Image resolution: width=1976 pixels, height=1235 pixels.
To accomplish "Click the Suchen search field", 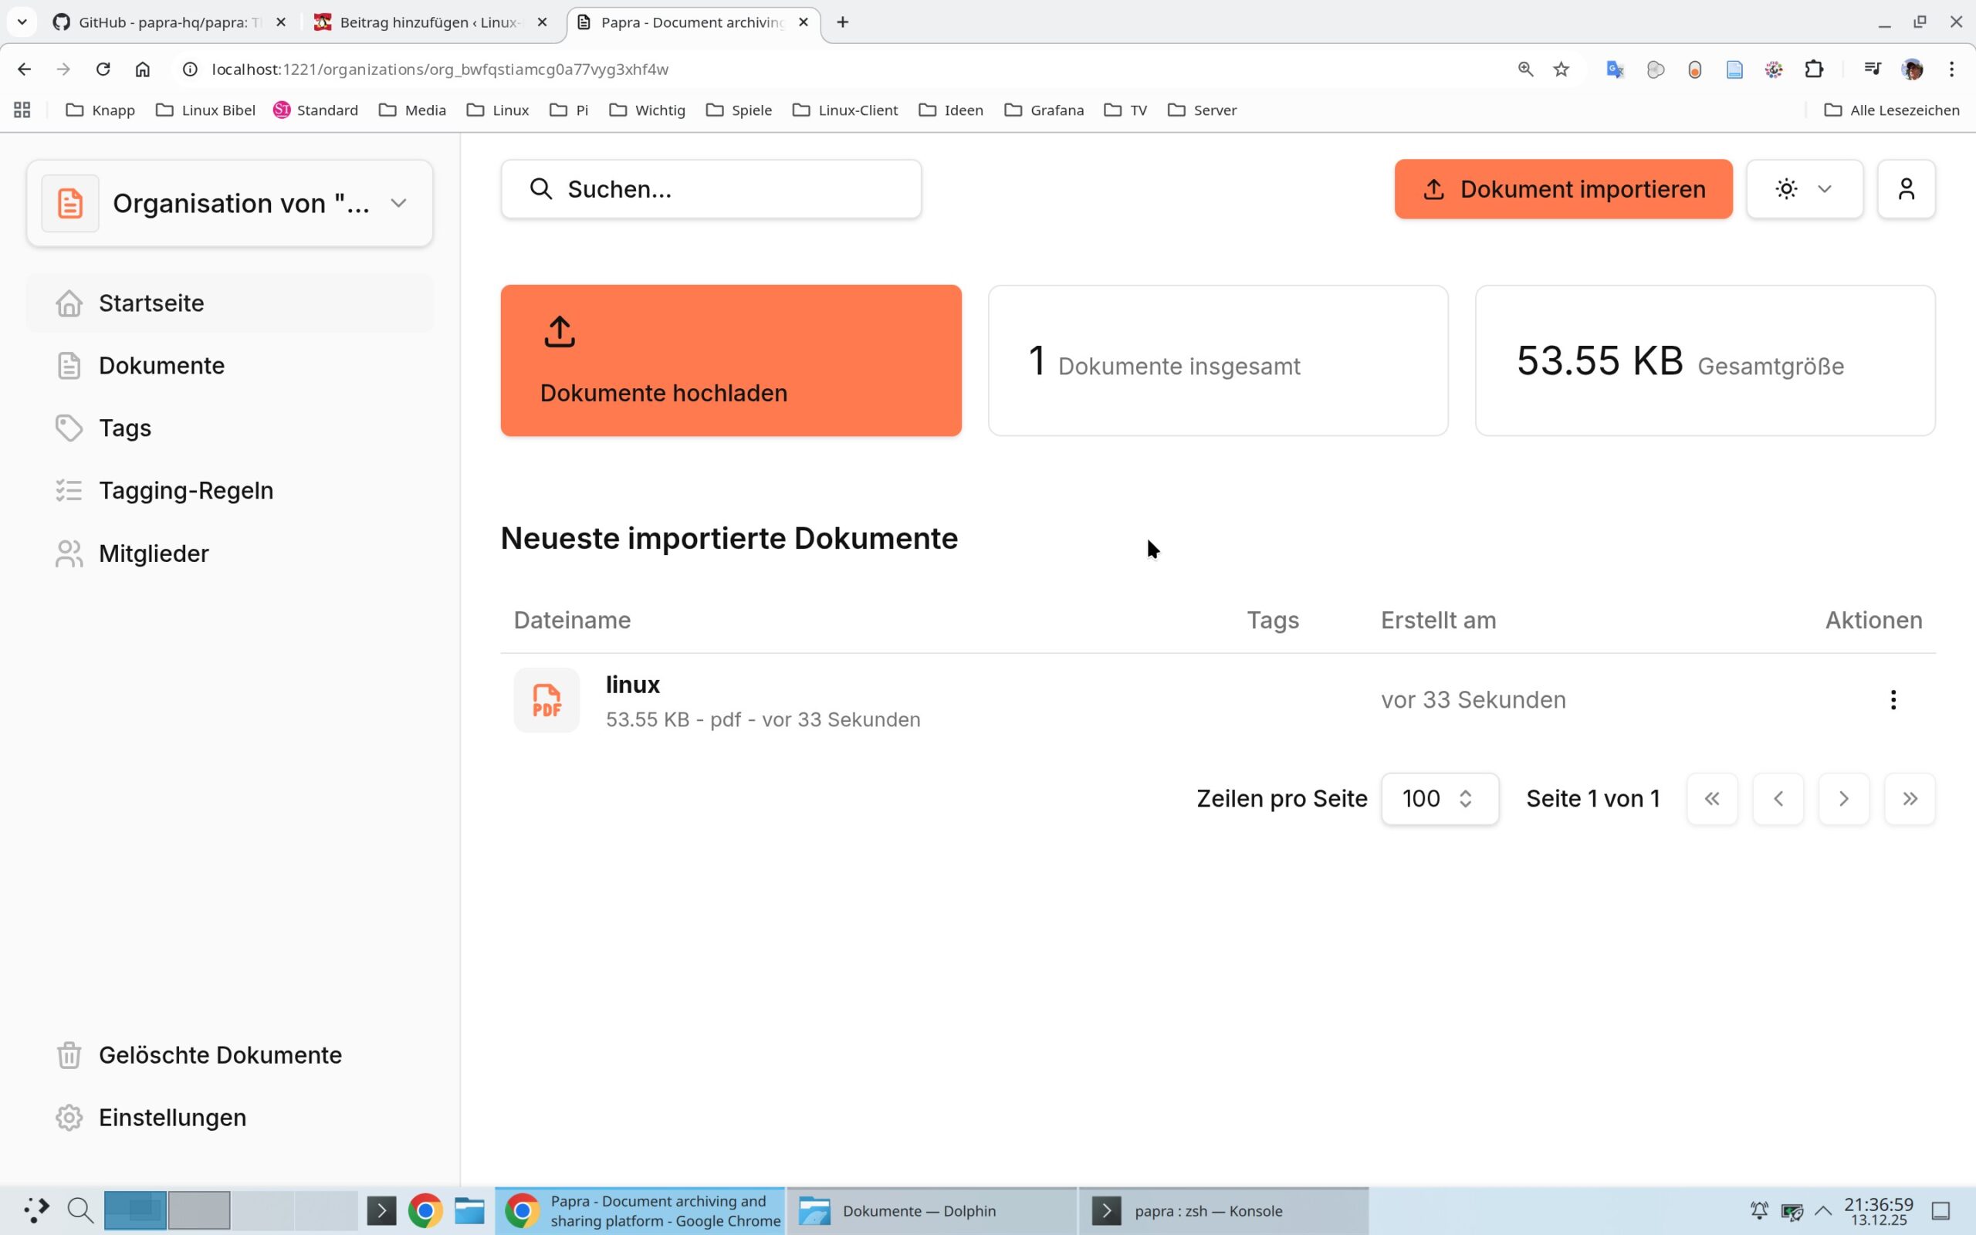I will click(710, 188).
